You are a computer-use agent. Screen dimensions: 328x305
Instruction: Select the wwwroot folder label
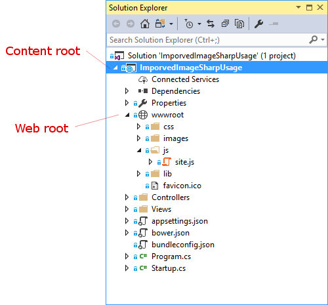pyautogui.click(x=167, y=115)
